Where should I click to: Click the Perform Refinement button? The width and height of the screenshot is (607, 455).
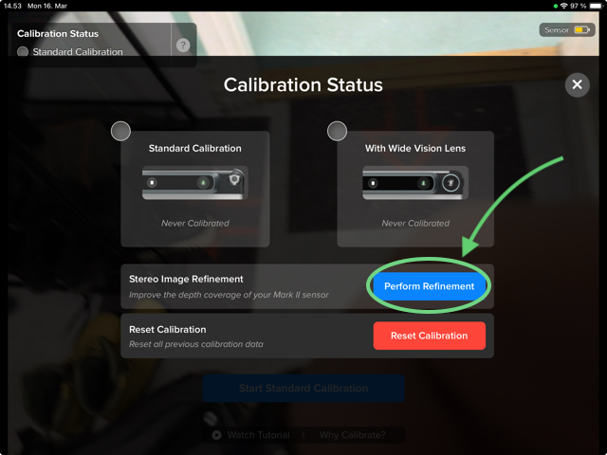(430, 286)
